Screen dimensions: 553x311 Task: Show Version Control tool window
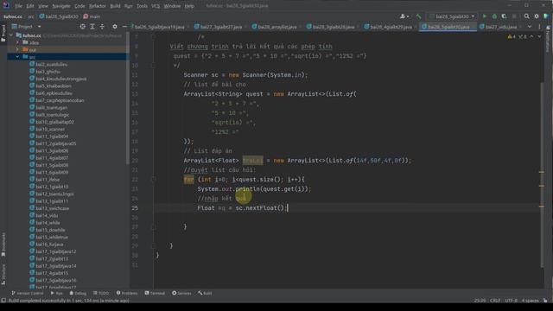coord(28,293)
